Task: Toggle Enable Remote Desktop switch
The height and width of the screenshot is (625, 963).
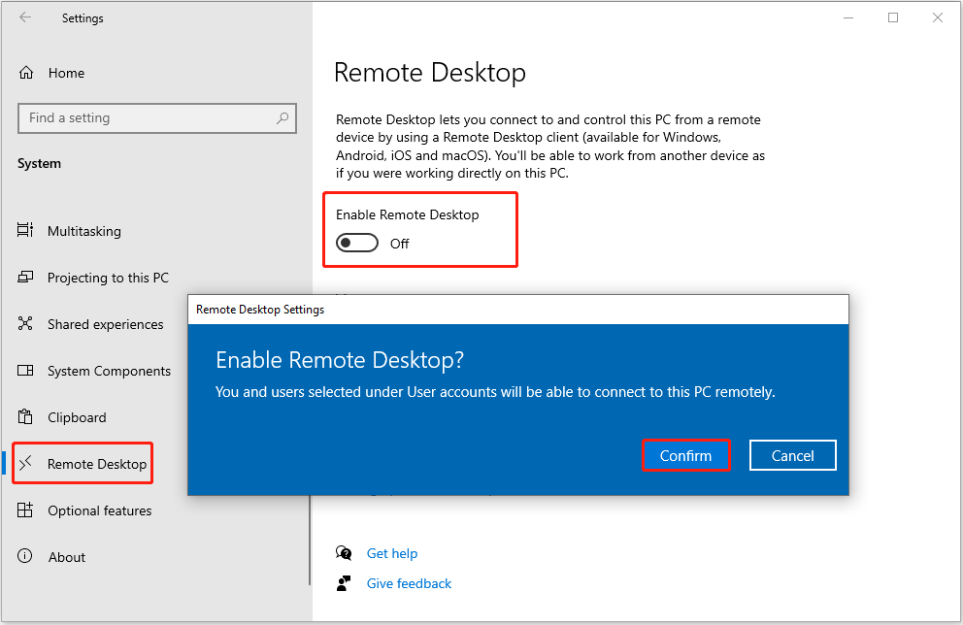Action: coord(356,243)
